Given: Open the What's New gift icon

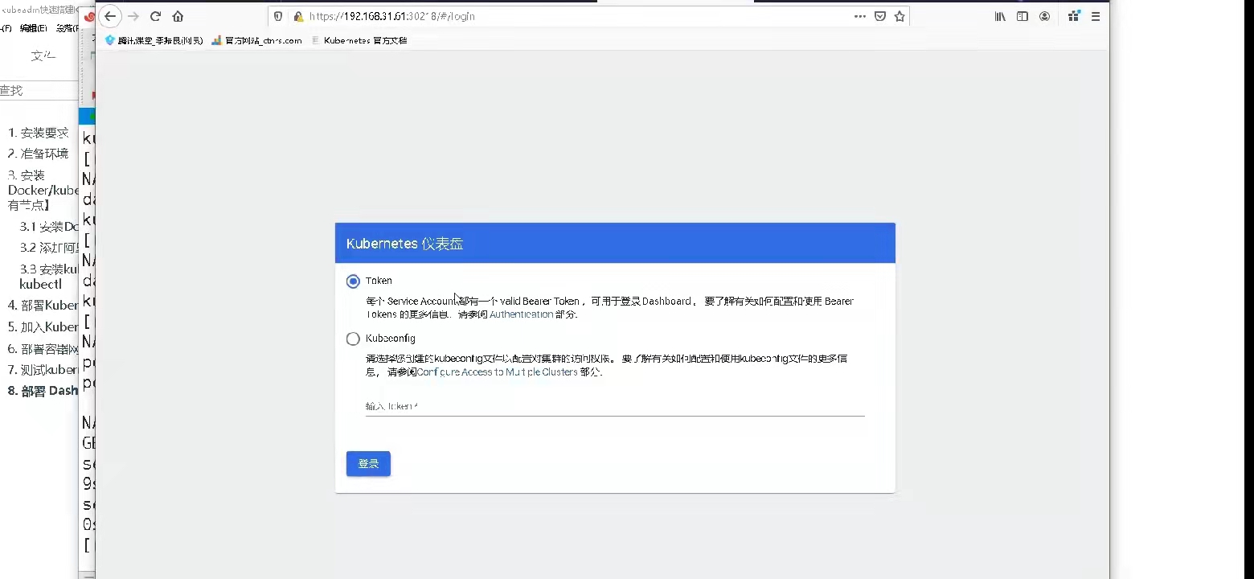Looking at the screenshot, I should (1073, 16).
